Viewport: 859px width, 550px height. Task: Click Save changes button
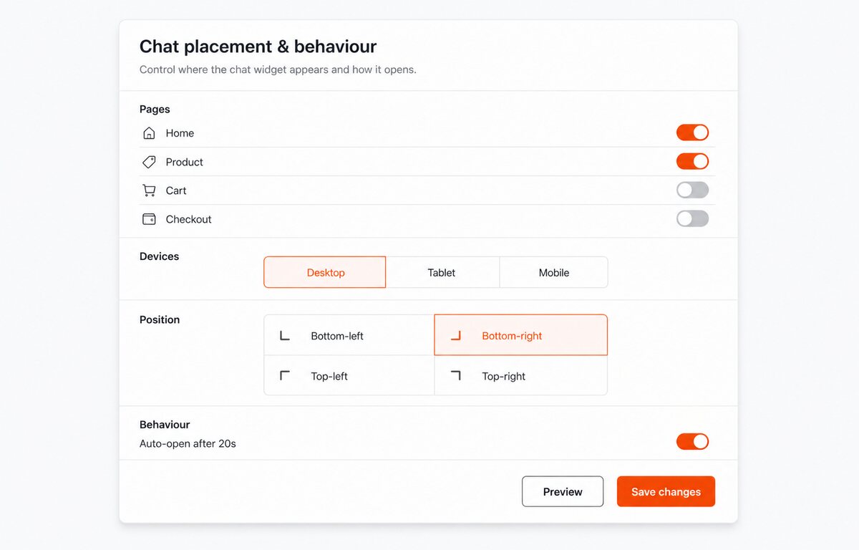tap(666, 491)
